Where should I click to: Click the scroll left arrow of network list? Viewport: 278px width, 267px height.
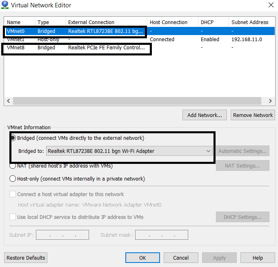(9, 101)
